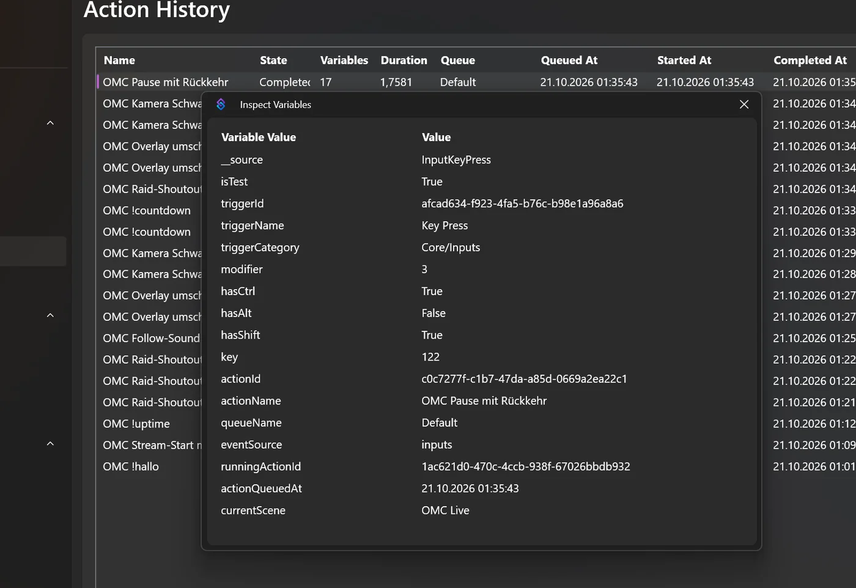The image size is (856, 588).
Task: Click the Variable Value header in the dialog
Action: tap(259, 138)
